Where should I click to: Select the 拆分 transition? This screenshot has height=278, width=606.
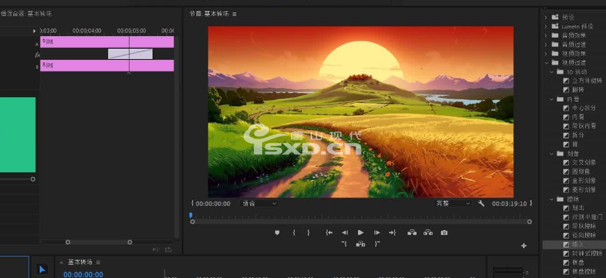(577, 136)
